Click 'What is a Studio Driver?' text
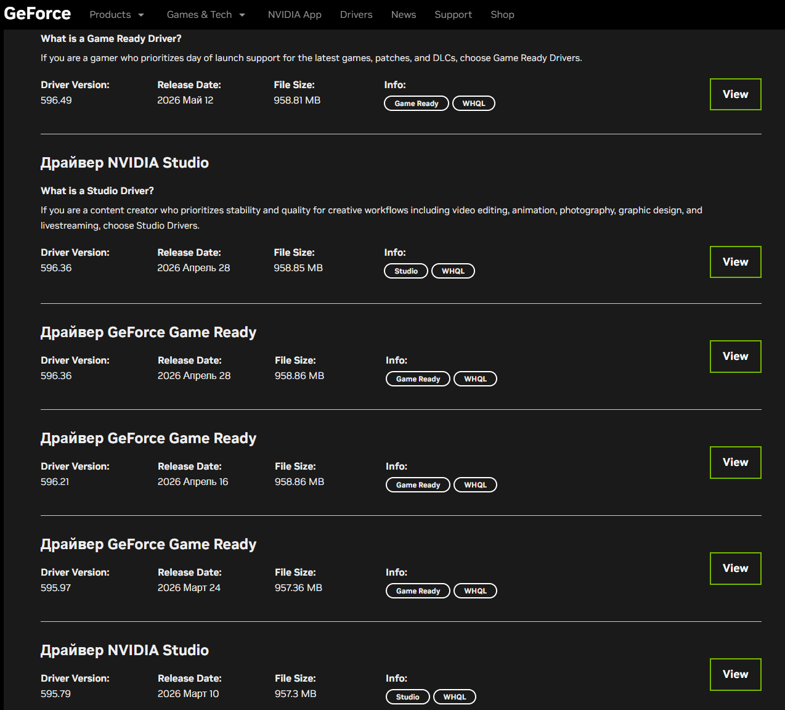The width and height of the screenshot is (785, 710). click(x=97, y=190)
